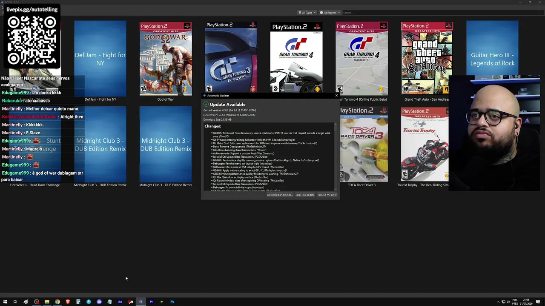Switch to PCSX2 taskbar icon
The width and height of the screenshot is (545, 306).
tap(141, 302)
